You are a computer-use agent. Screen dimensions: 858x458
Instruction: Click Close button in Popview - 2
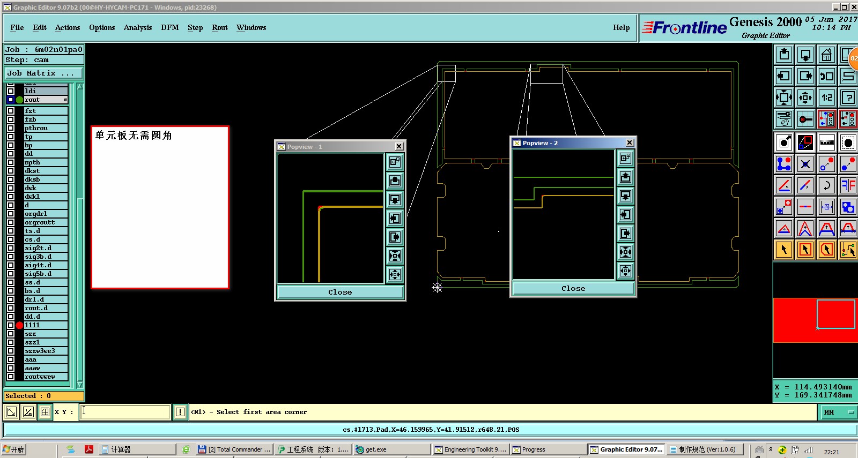[573, 288]
